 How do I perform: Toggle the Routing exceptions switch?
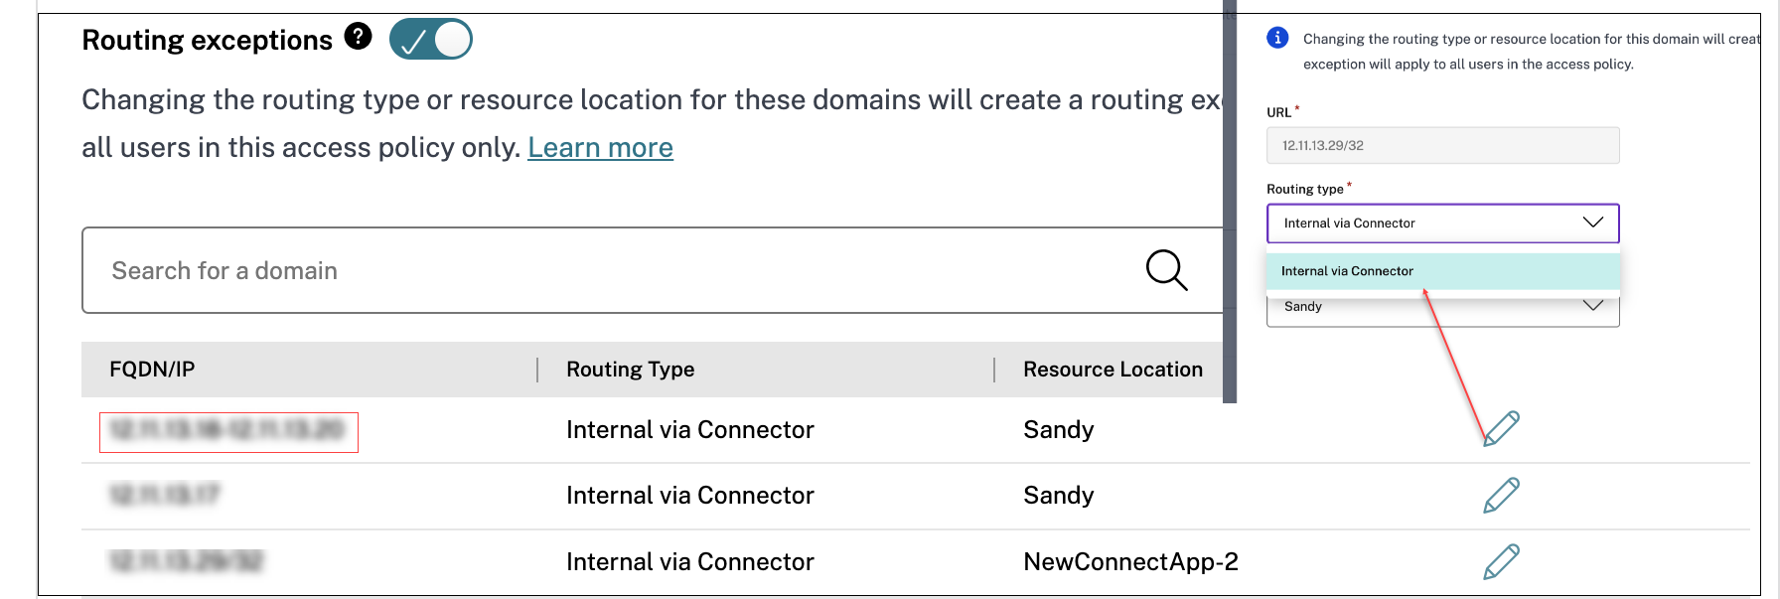click(431, 40)
